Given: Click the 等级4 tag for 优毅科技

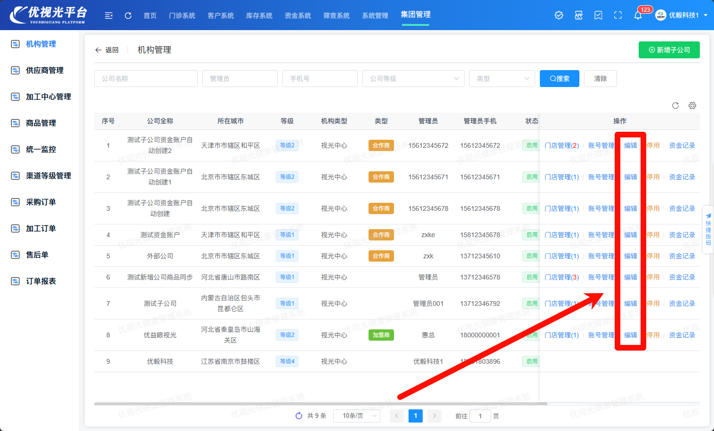Looking at the screenshot, I should (x=287, y=361).
